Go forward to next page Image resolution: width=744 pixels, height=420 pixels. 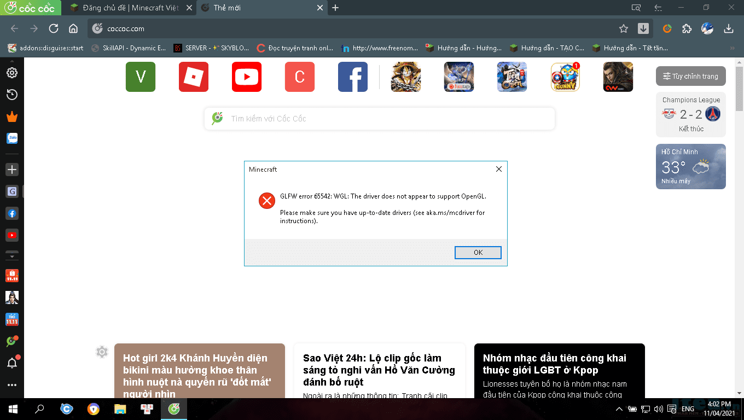pyautogui.click(x=34, y=28)
